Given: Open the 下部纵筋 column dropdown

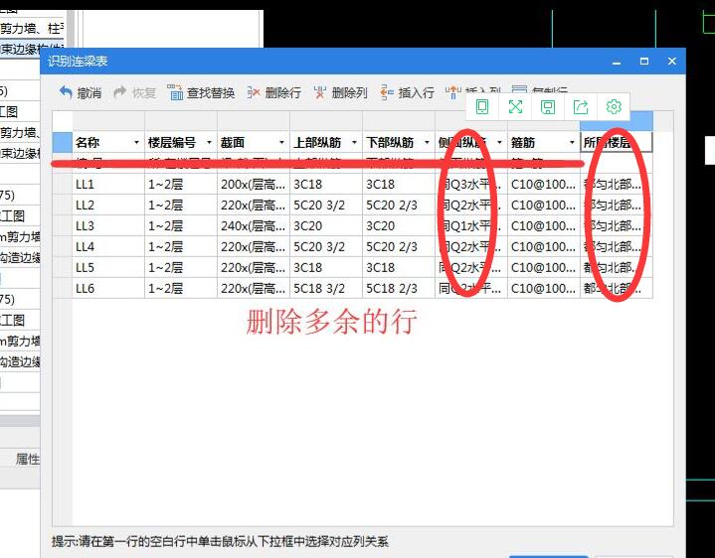Looking at the screenshot, I should click(x=427, y=142).
